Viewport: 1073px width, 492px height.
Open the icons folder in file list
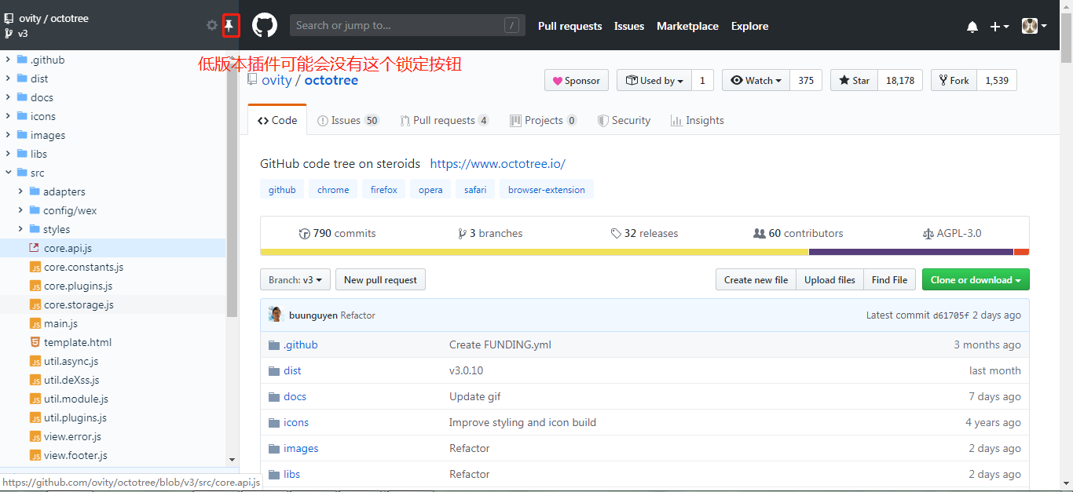click(296, 422)
